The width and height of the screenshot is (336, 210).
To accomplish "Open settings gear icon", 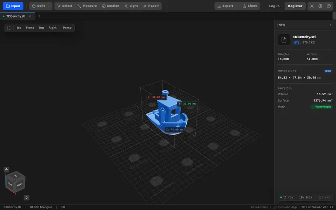I will point(320,6).
